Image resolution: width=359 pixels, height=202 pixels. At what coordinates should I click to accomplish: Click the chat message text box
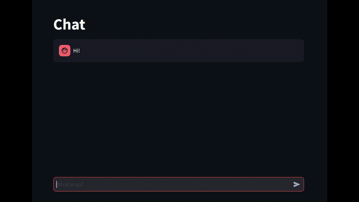click(x=174, y=184)
